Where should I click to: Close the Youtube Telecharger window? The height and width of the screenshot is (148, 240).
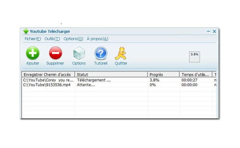(214, 31)
